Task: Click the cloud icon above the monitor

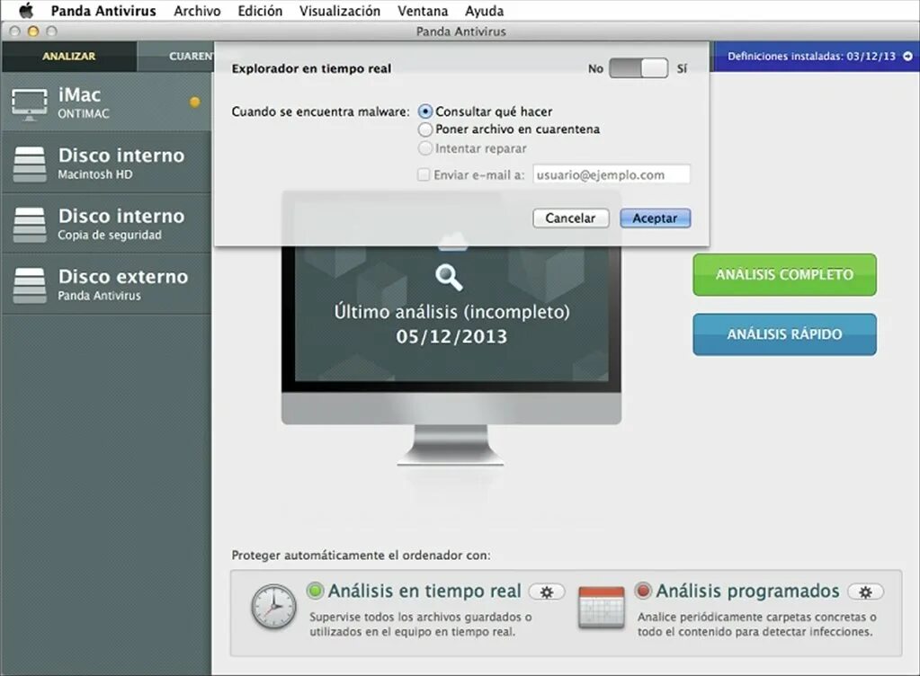Action: pyautogui.click(x=453, y=241)
